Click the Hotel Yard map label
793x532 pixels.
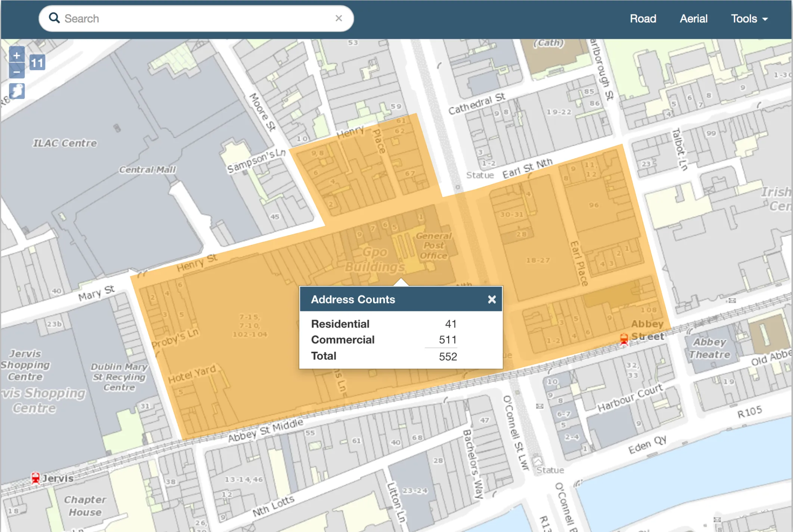192,374
